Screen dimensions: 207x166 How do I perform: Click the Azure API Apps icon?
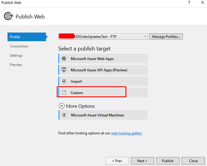[x=64, y=70]
